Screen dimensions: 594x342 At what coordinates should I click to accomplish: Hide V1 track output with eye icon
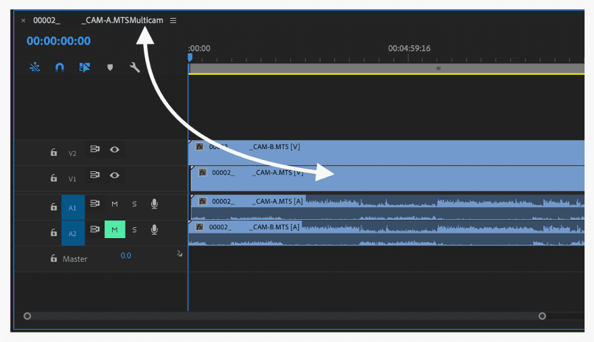pyautogui.click(x=115, y=175)
